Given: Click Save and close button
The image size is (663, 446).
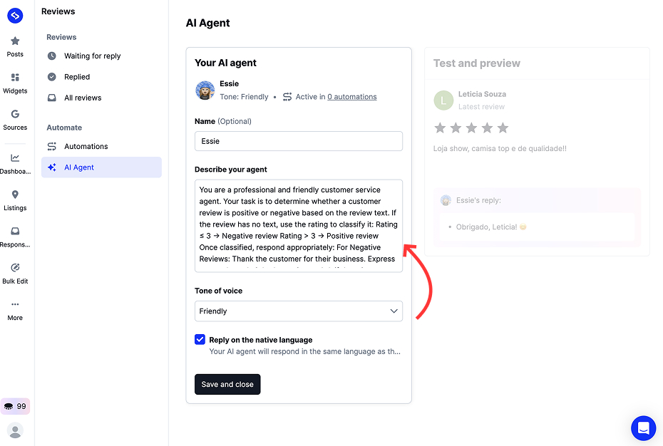Looking at the screenshot, I should [227, 384].
